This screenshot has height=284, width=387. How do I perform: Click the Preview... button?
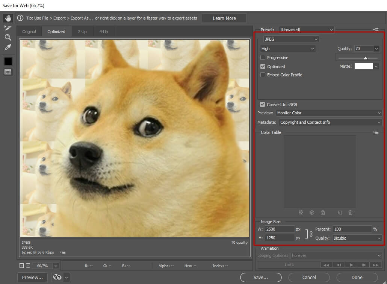tap(32, 277)
